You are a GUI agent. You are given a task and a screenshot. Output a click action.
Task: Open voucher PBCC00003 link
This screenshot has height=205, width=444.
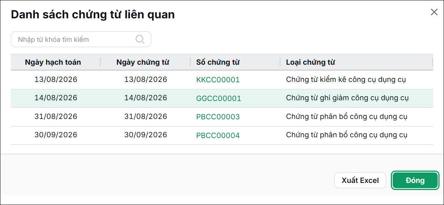(218, 117)
